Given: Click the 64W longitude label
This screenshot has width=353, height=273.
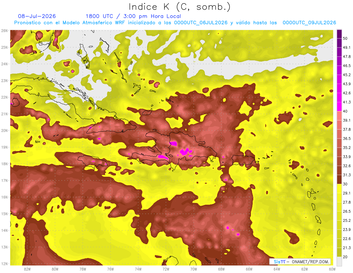Looking at the screenshot, I should pos(277,269).
